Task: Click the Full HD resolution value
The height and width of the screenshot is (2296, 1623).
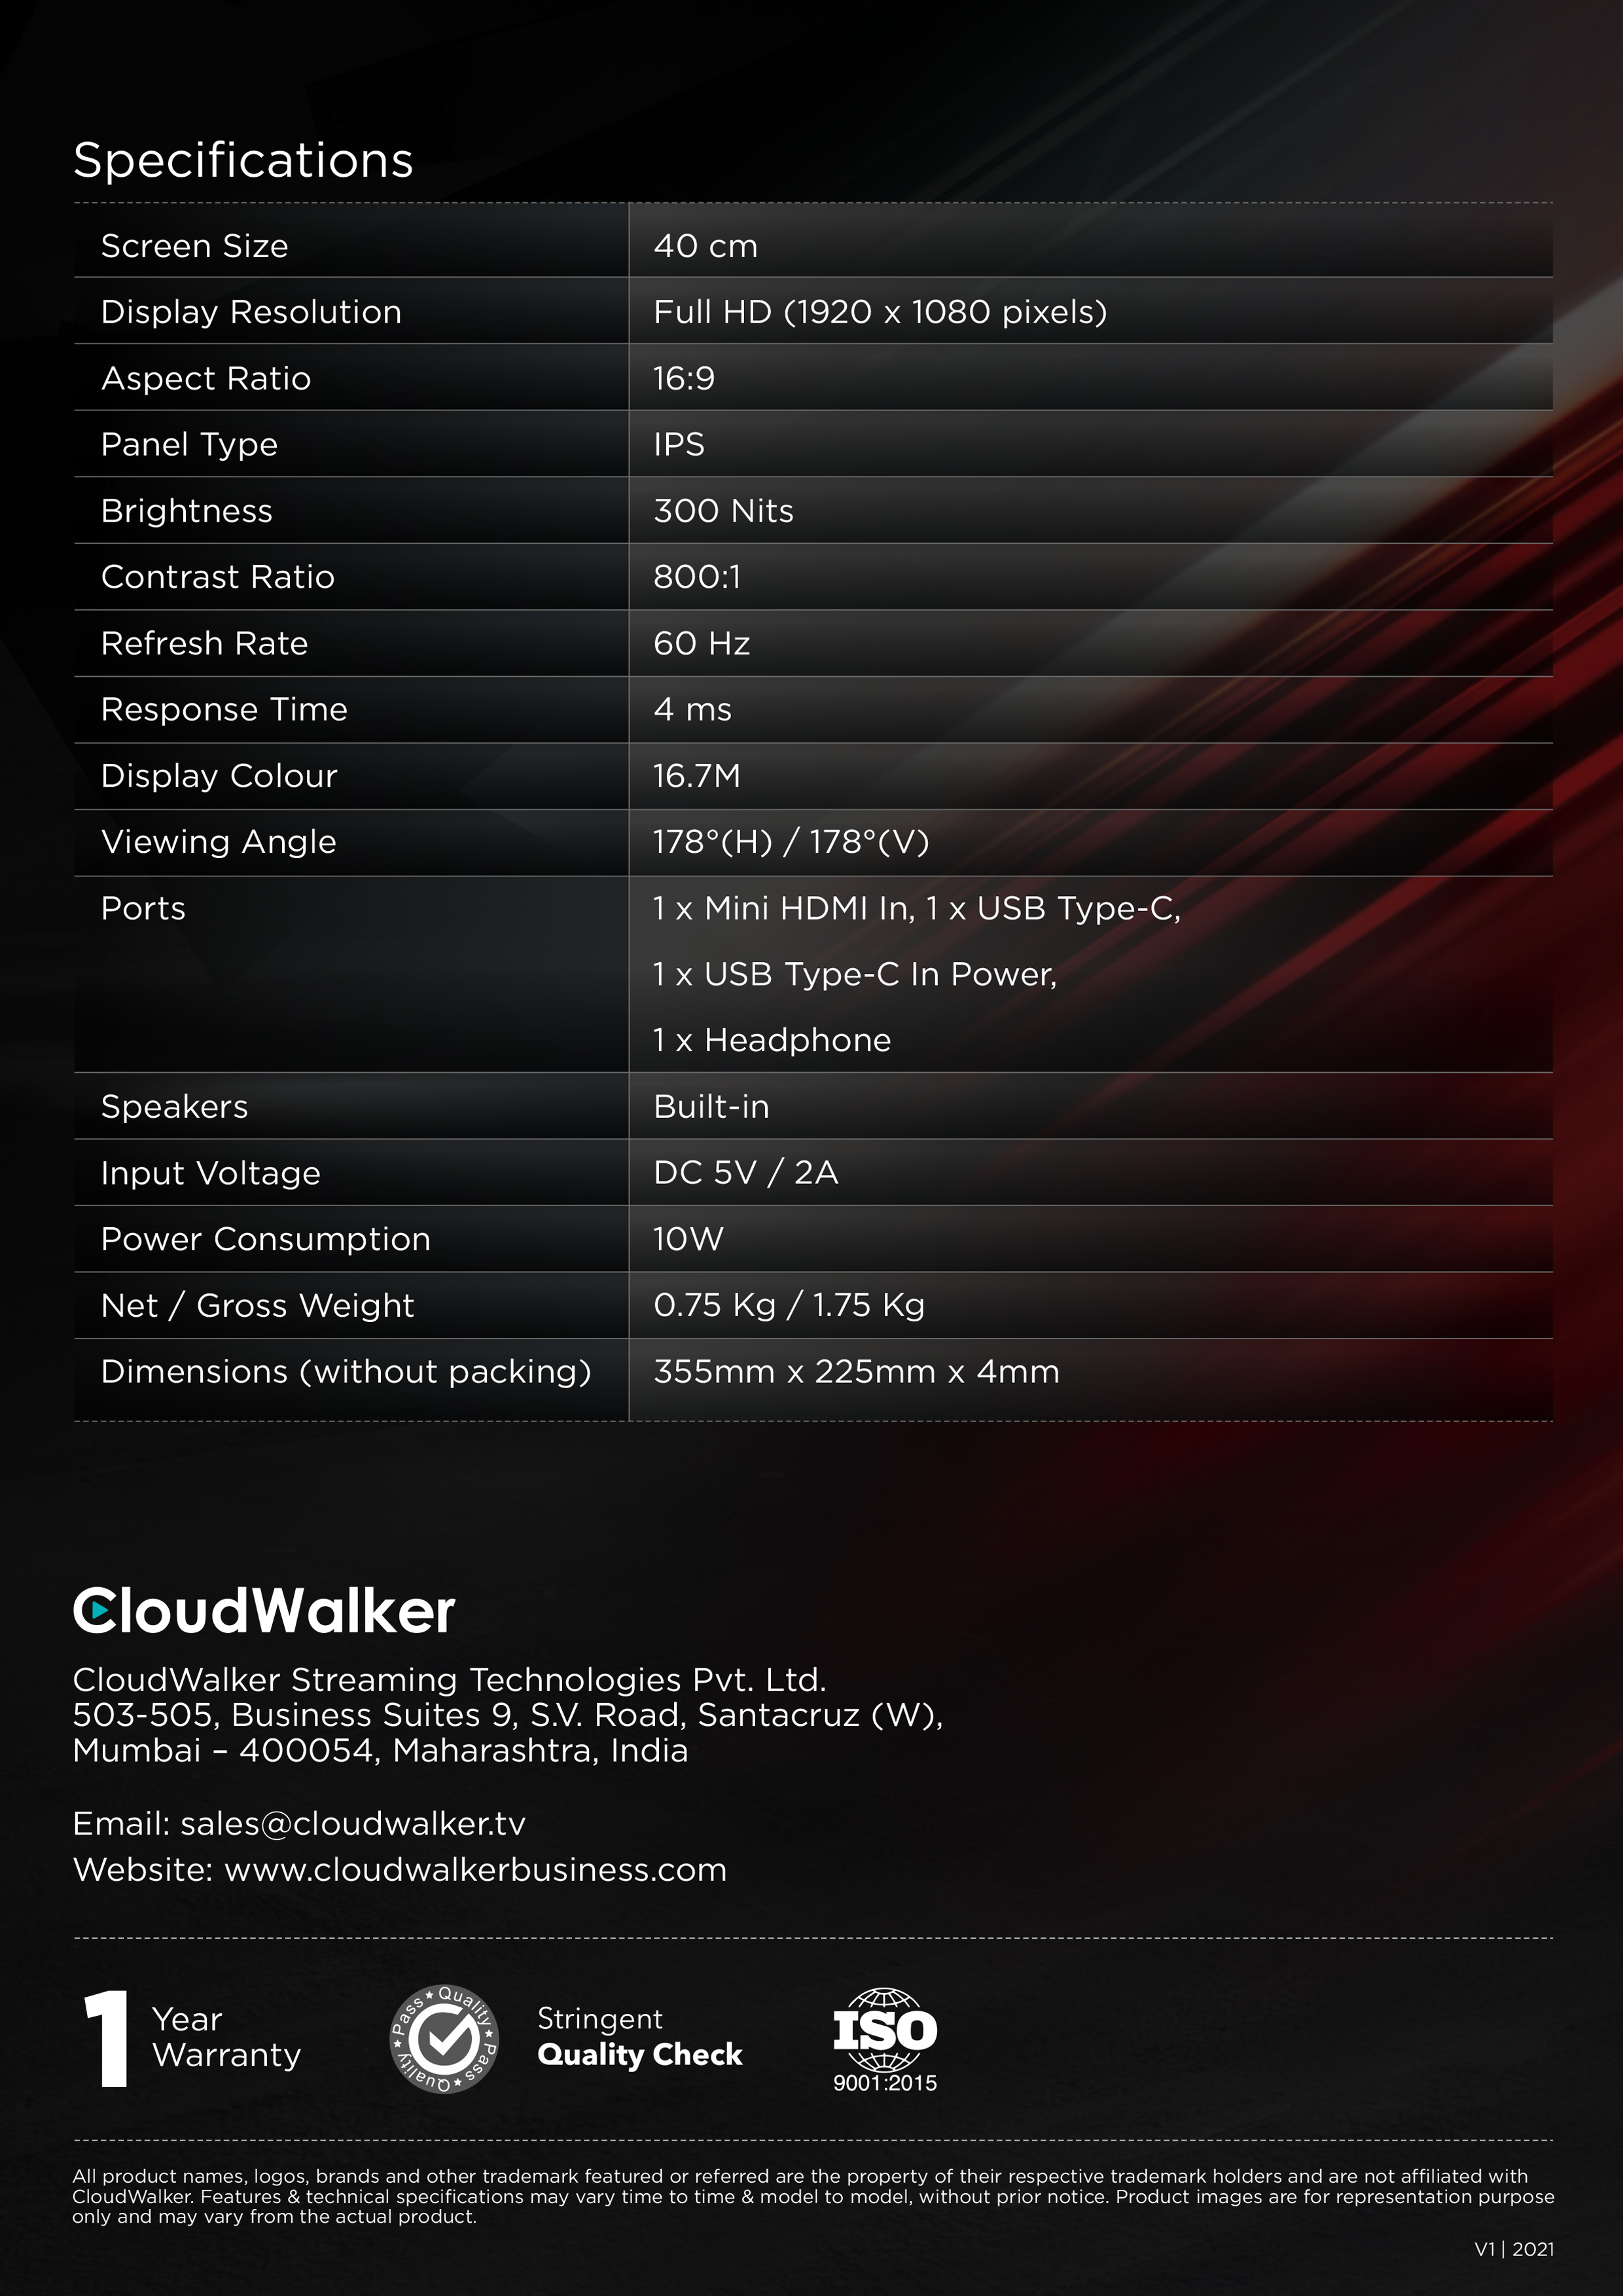Action: tap(880, 312)
